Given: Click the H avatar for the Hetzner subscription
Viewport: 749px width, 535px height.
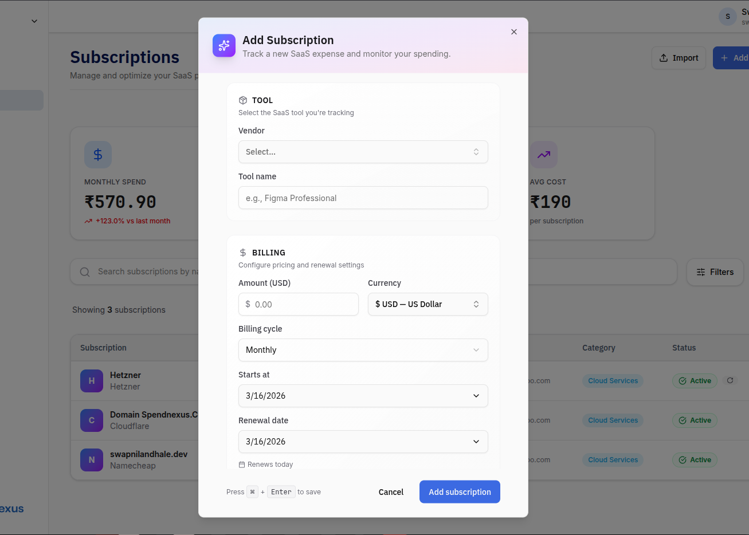Looking at the screenshot, I should pyautogui.click(x=91, y=380).
